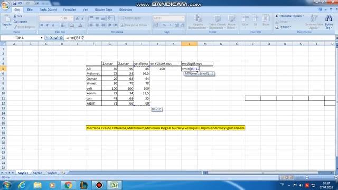This screenshot has height=190, width=338.
Task: Click the Kes scissors icon
Action: tap(15, 16)
